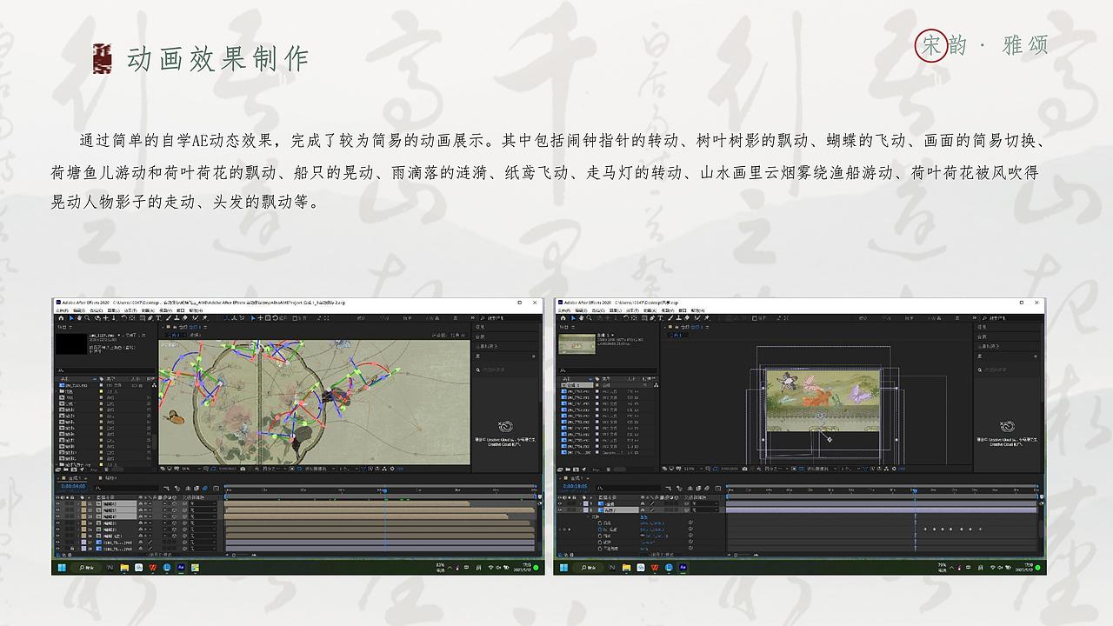Image resolution: width=1113 pixels, height=626 pixels.
Task: Click the Windows Start button on right screenshot's taskbar
Action: [563, 567]
